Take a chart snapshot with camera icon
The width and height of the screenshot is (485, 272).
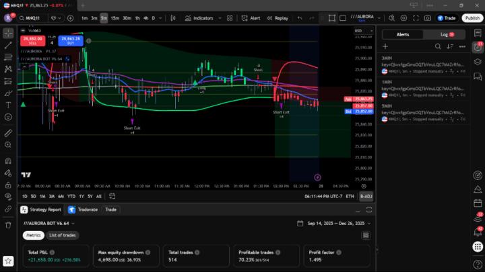coord(427,18)
